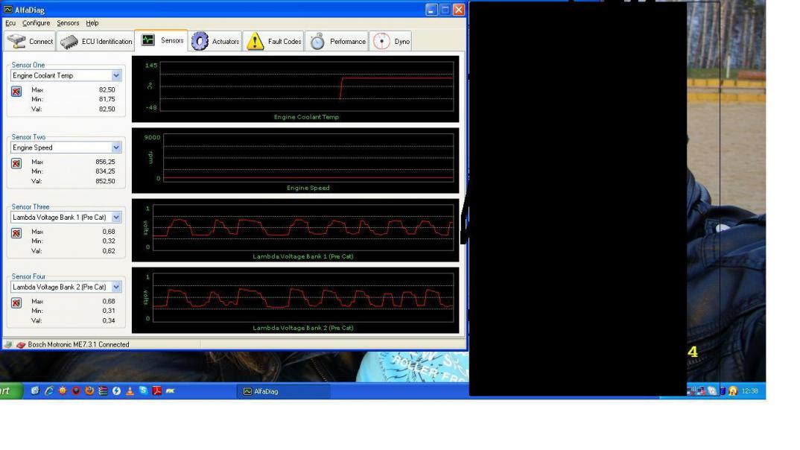Switch to the Sensors tab
Viewport: 800px width, 450px height.
pyautogui.click(x=162, y=41)
